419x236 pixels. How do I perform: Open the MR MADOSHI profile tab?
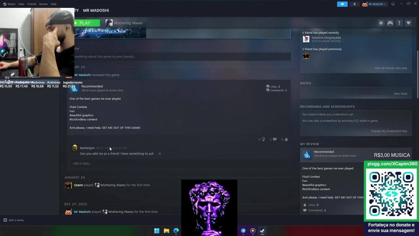(96, 10)
